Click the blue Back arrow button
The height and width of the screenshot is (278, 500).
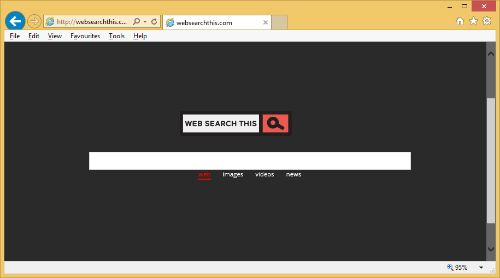pos(15,21)
